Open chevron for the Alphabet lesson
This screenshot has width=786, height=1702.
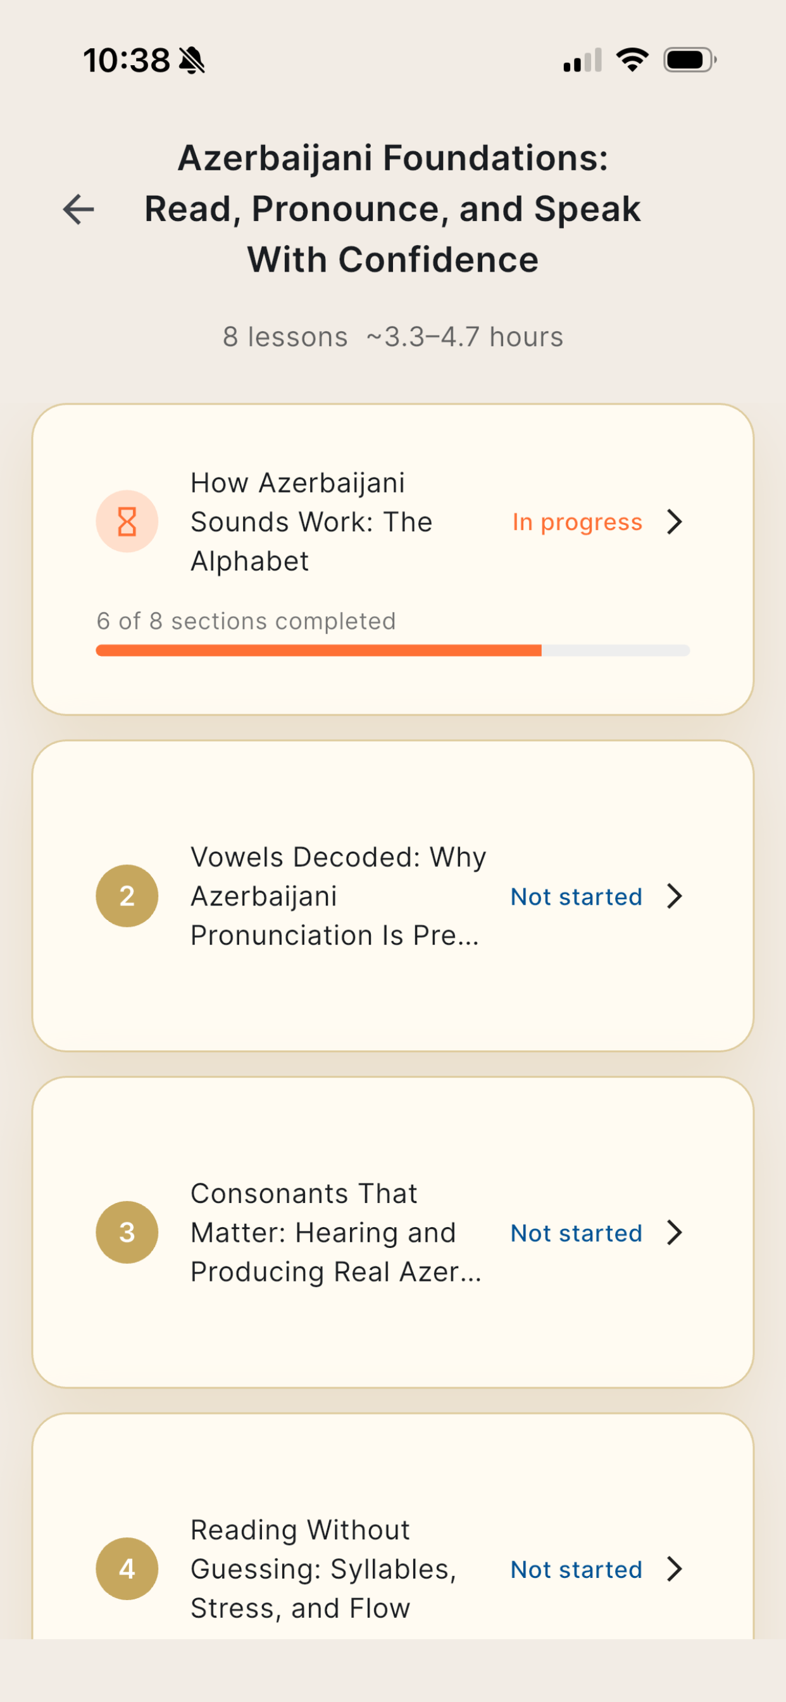674,522
